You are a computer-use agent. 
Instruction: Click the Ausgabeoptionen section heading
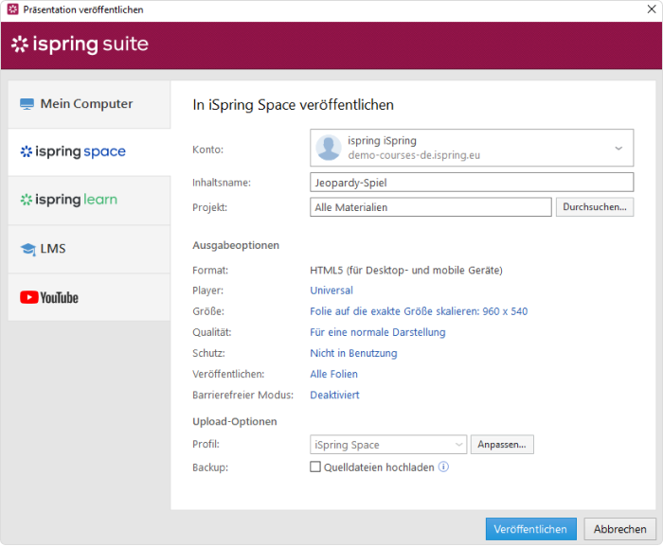click(236, 245)
